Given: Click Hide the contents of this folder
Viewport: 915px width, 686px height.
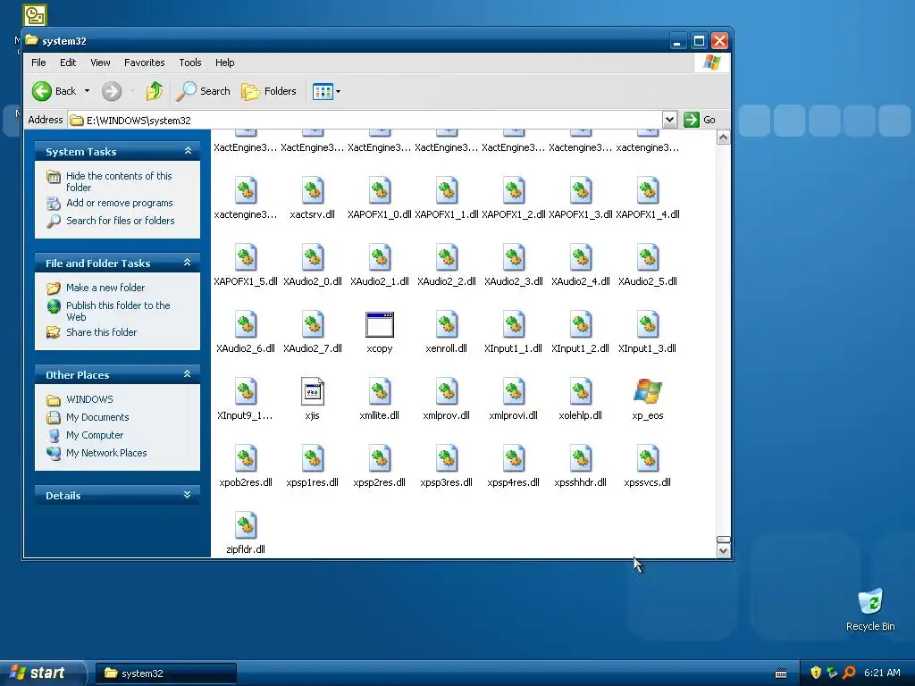Looking at the screenshot, I should [x=119, y=181].
